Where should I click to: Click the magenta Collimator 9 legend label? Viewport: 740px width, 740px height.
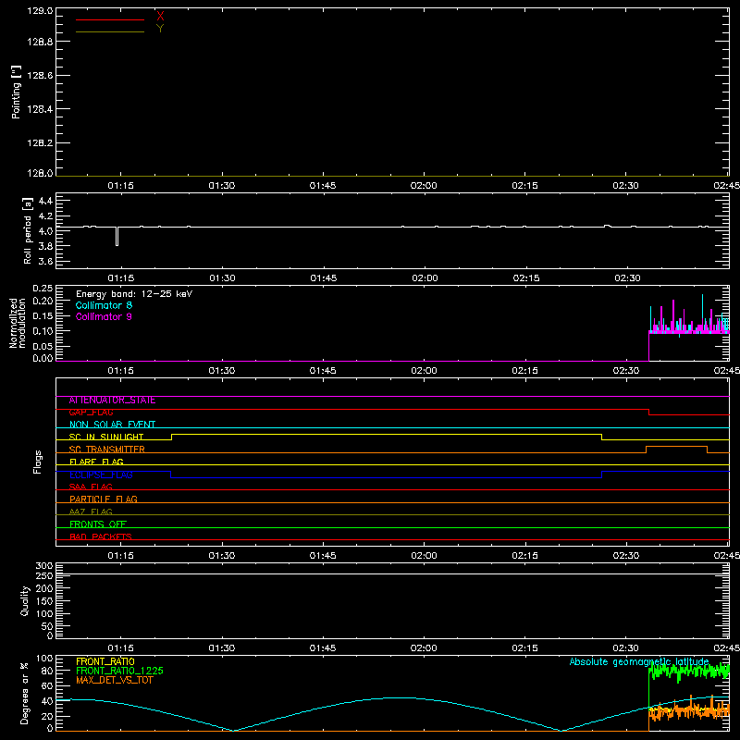tap(104, 316)
